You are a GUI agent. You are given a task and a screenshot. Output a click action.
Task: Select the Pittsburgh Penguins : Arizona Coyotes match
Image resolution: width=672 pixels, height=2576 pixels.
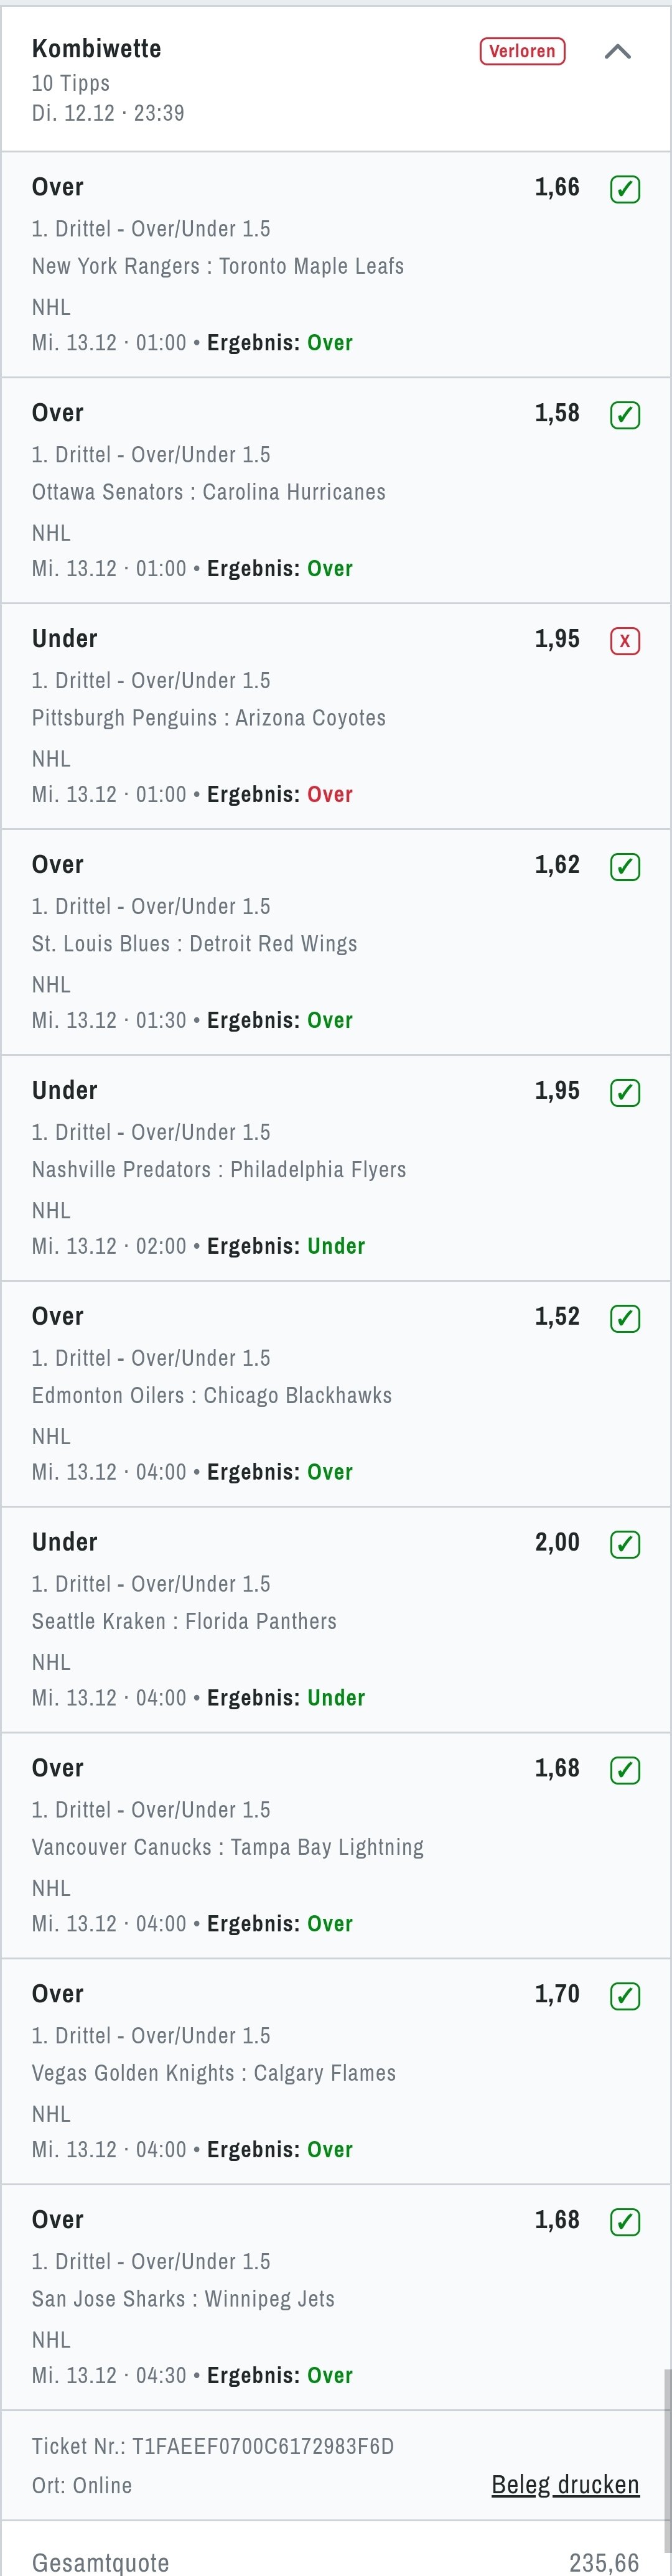(x=209, y=718)
